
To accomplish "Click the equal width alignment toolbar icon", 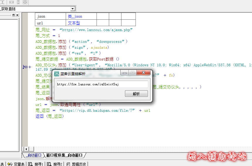I will 12,2.
